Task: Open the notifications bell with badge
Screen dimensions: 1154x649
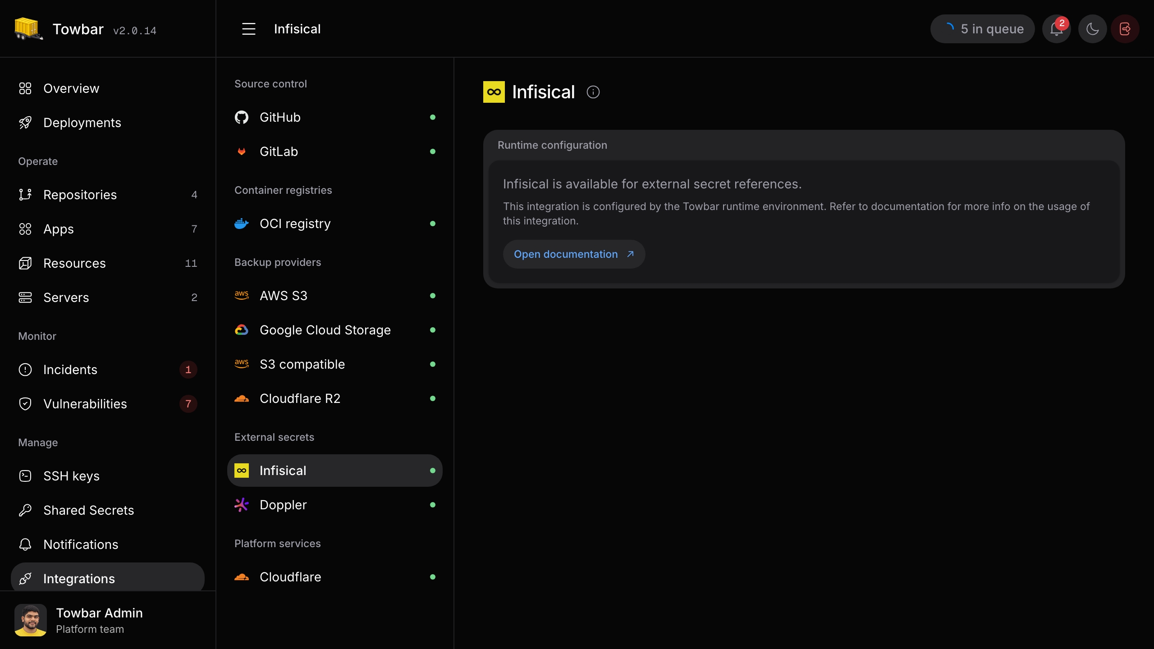Action: tap(1056, 29)
